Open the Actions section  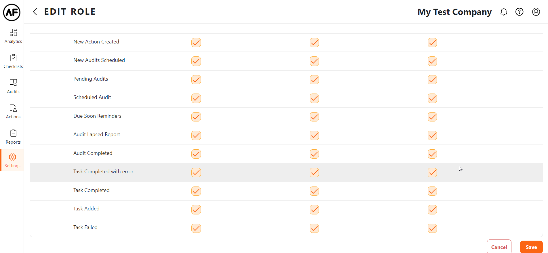click(13, 112)
